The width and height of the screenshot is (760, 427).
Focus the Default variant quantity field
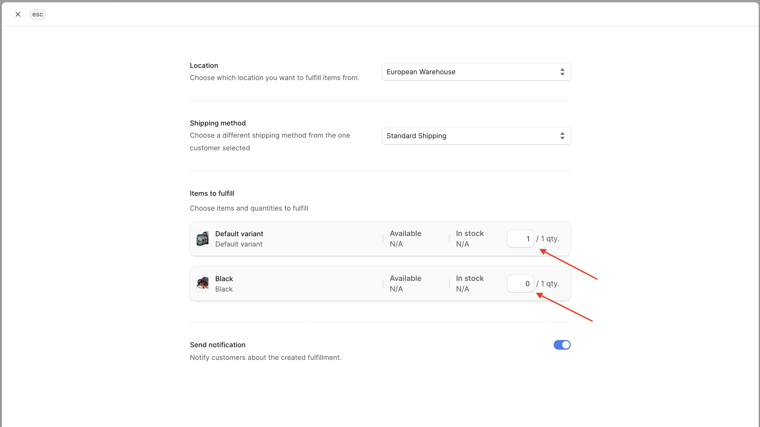click(x=520, y=239)
